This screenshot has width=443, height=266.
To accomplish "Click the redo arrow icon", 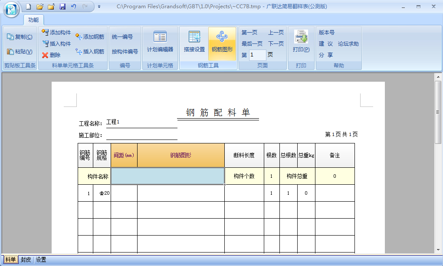I will [x=85, y=6].
